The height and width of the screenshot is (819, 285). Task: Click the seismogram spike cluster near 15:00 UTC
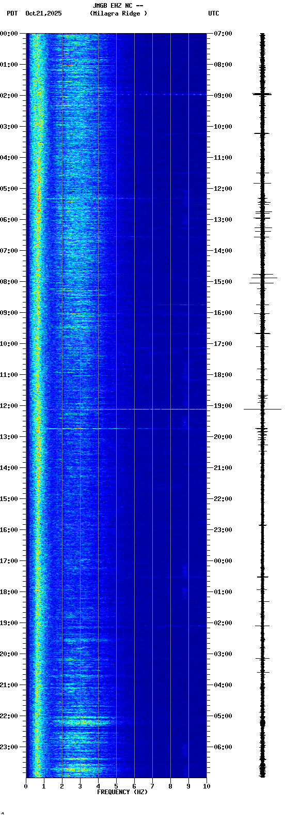(263, 278)
